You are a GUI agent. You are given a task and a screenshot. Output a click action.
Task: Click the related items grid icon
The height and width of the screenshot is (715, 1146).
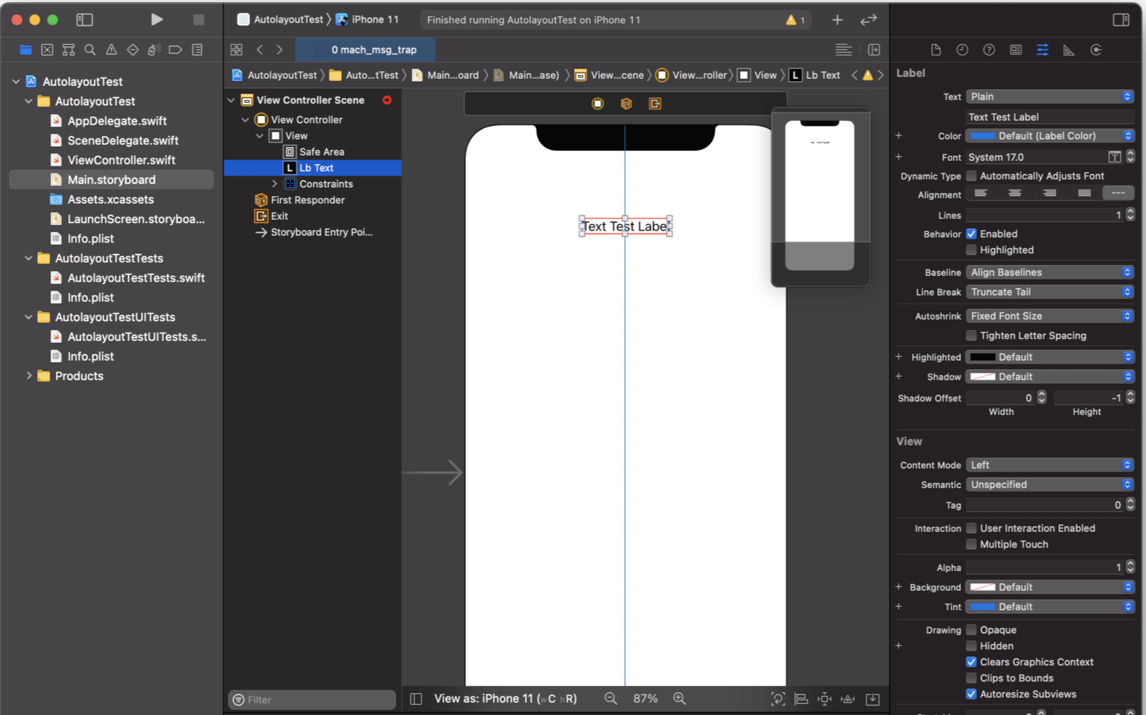tap(237, 50)
